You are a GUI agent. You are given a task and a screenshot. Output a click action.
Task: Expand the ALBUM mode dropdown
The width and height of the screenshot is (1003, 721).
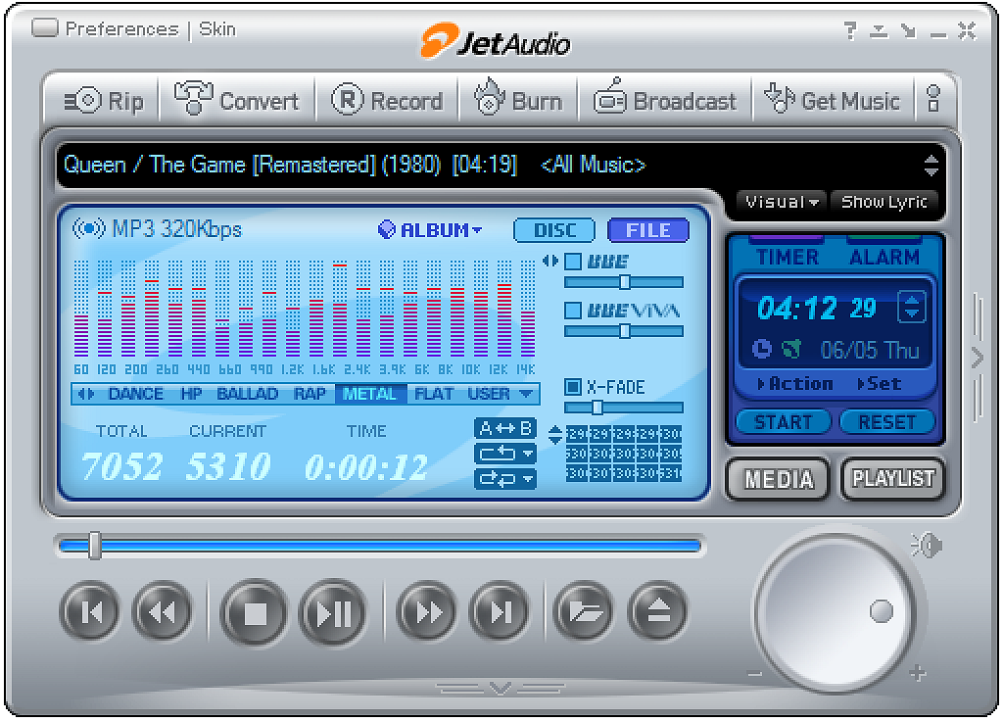[431, 230]
